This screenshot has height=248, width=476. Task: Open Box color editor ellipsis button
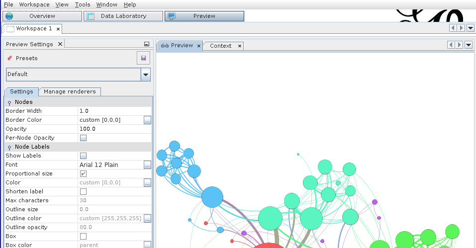(147, 245)
